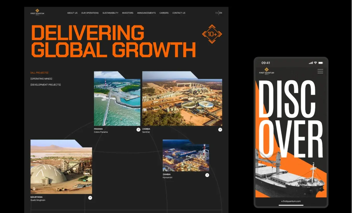Filter by Operating Mines
352x213 pixels.
pyautogui.click(x=41, y=79)
